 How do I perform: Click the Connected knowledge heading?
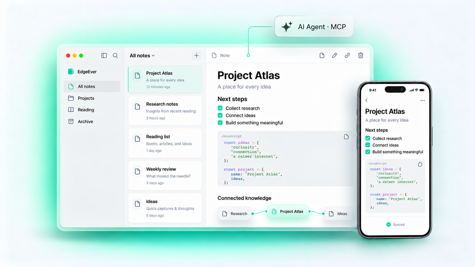click(x=244, y=198)
